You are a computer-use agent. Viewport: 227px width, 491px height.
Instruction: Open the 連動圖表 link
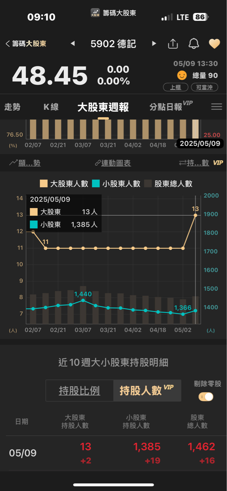(113, 163)
